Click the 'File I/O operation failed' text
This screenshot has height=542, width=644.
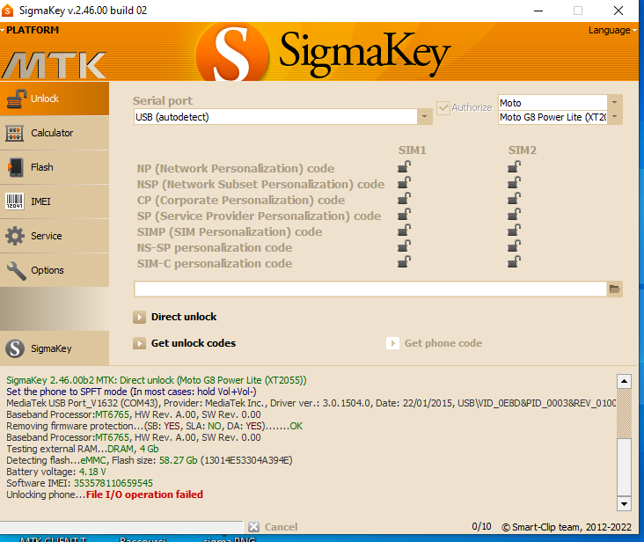tap(144, 494)
